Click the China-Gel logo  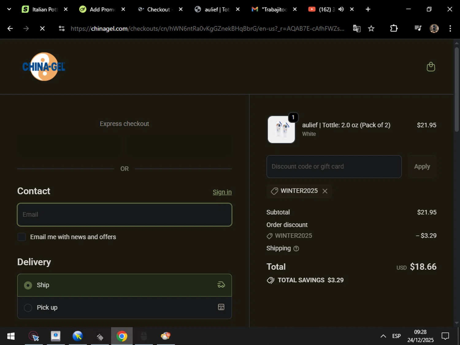click(44, 67)
